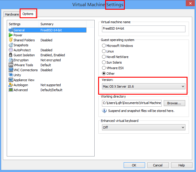Image resolution: width=196 pixels, height=172 pixels.
Task: Click 'Not encrypted' summary text
Action: click(x=51, y=60)
